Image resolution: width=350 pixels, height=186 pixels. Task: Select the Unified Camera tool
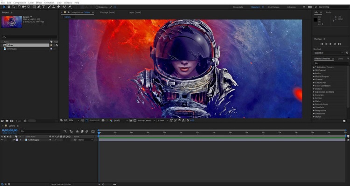pyautogui.click(x=24, y=7)
